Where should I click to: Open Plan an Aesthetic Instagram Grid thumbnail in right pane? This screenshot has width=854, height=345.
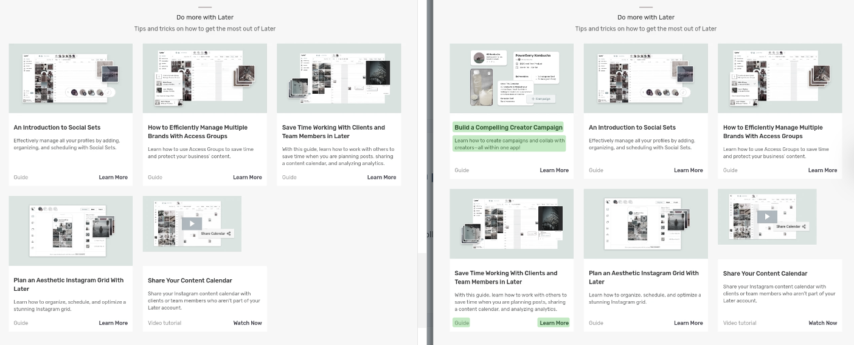point(645,223)
